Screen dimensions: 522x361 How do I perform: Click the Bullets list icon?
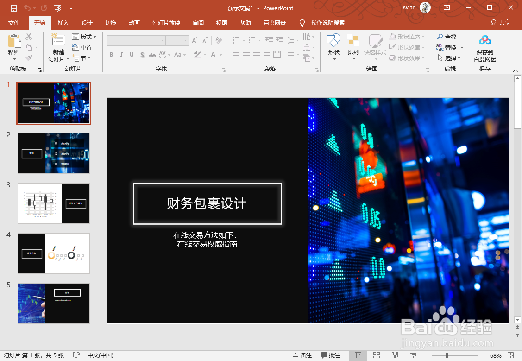tap(236, 40)
